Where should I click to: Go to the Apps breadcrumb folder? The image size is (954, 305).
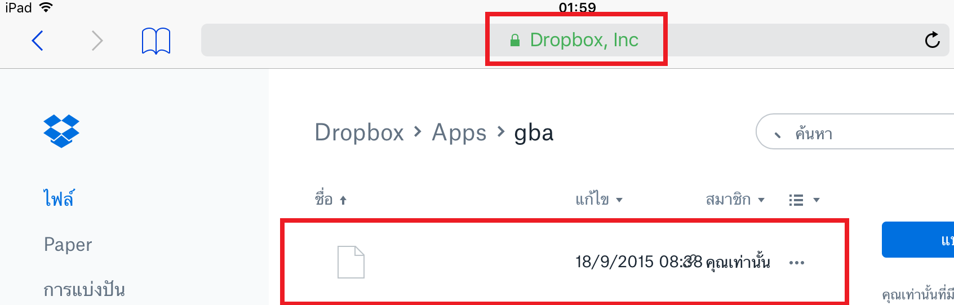(x=459, y=133)
